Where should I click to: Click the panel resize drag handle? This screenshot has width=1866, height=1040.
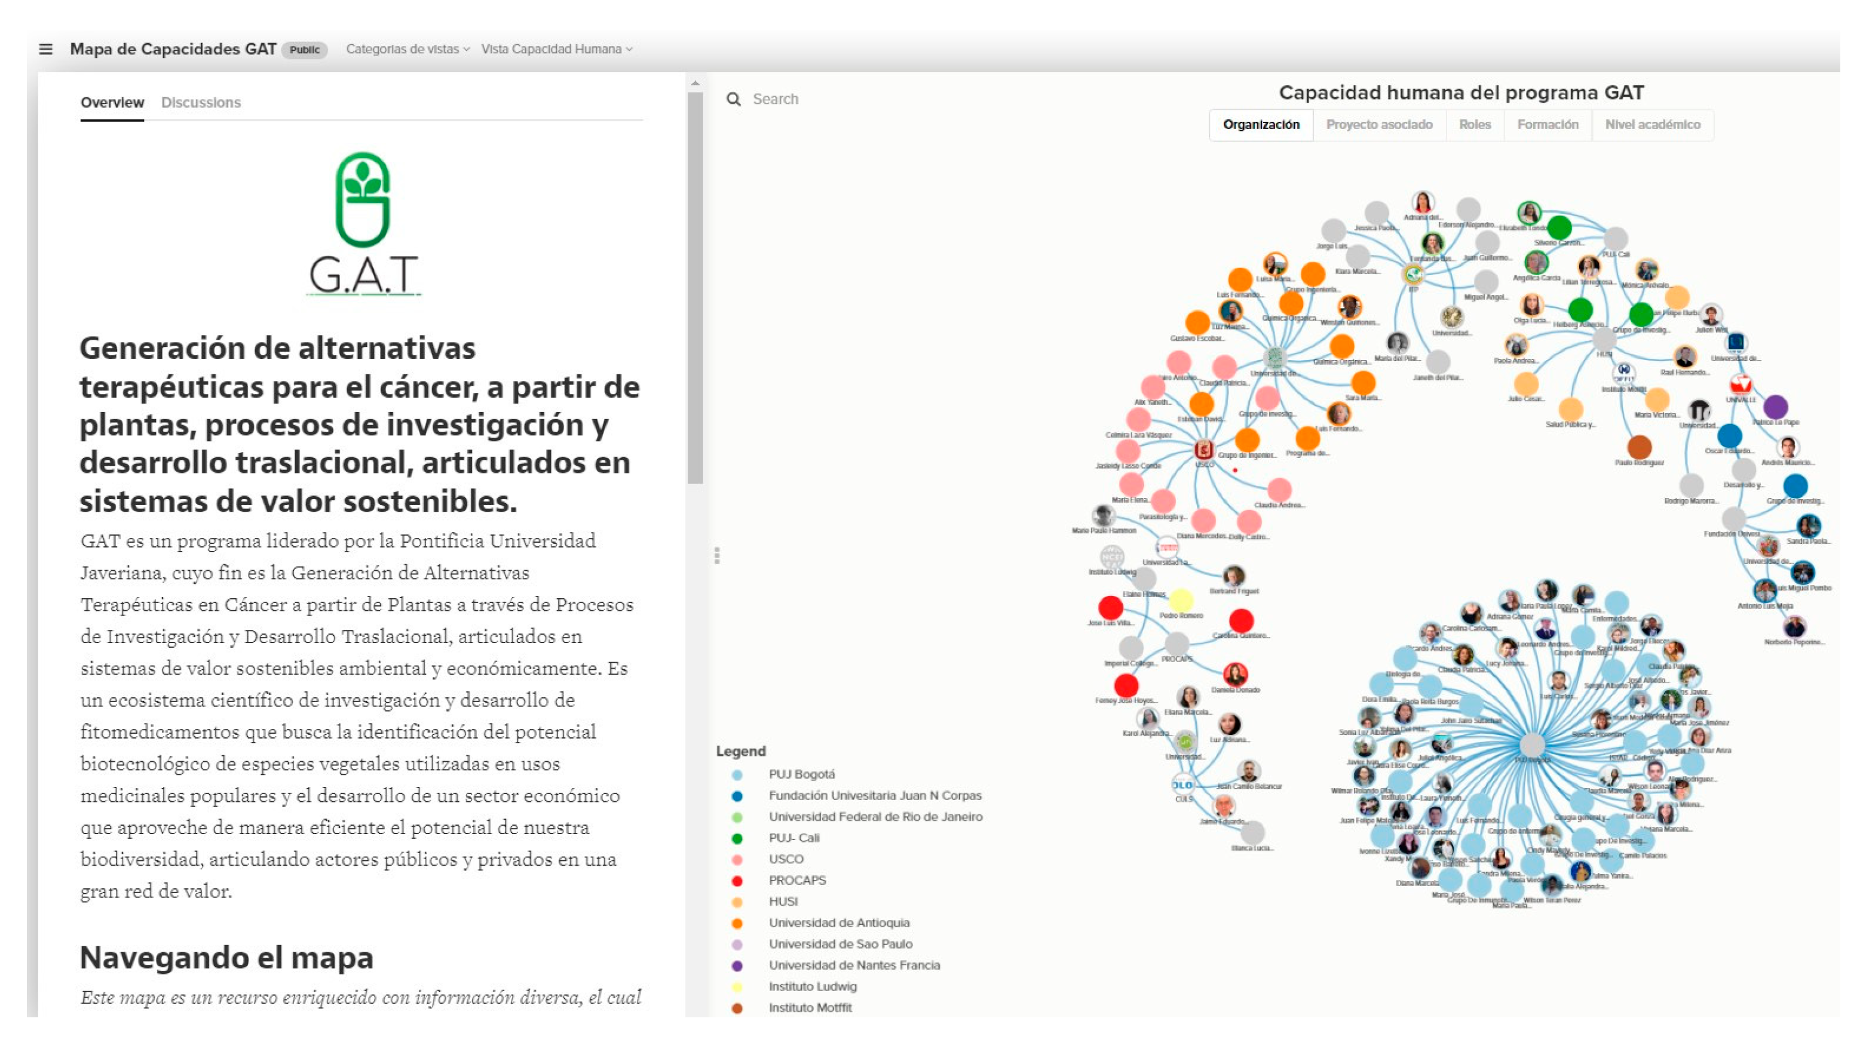click(716, 555)
